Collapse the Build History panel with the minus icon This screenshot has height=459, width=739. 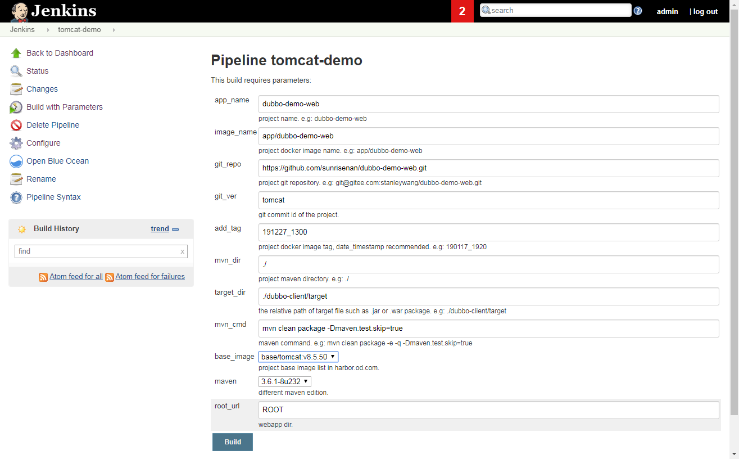tap(175, 229)
